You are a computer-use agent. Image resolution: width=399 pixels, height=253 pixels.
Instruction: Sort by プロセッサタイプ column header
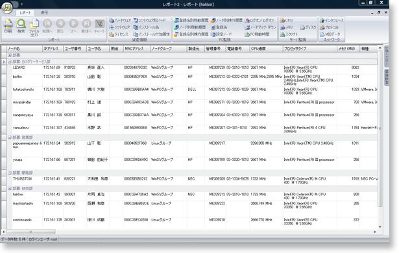pyautogui.click(x=309, y=49)
